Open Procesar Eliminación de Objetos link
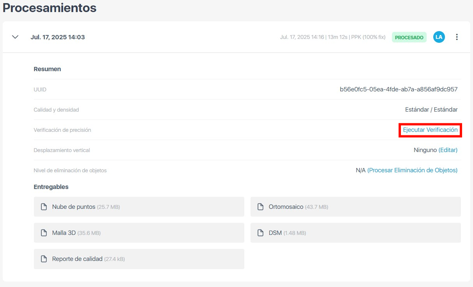 [412, 170]
